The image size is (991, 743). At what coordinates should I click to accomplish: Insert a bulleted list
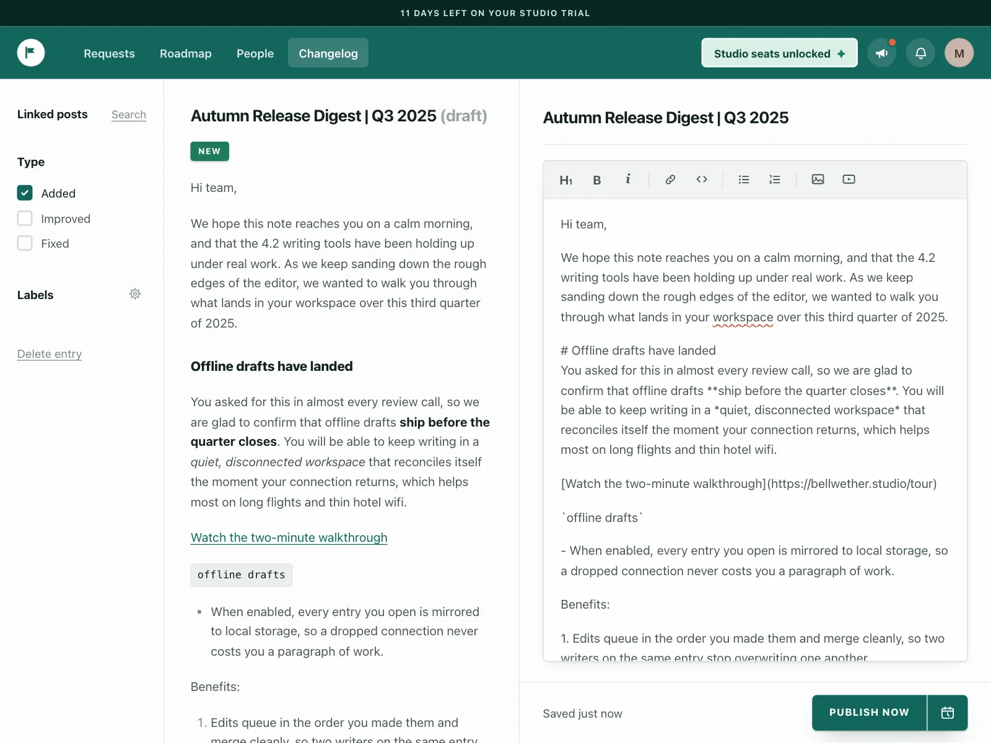coord(744,180)
